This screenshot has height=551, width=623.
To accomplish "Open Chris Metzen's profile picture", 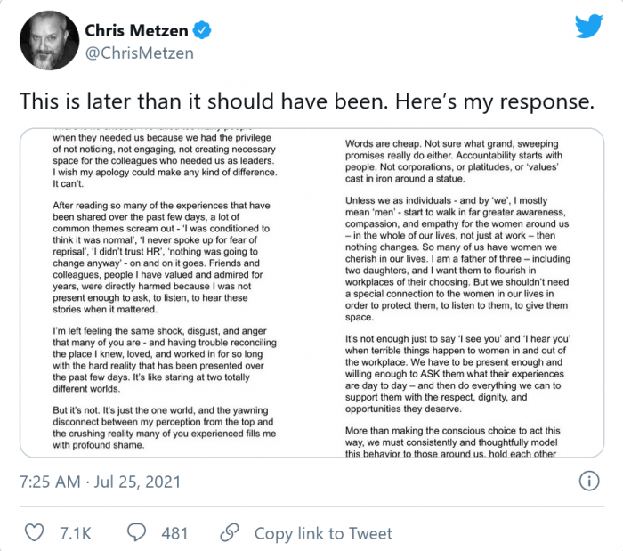I will pyautogui.click(x=43, y=41).
